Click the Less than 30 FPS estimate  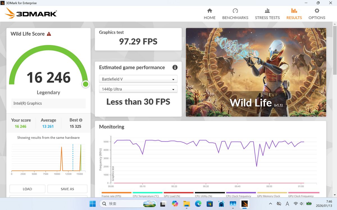pyautogui.click(x=138, y=102)
